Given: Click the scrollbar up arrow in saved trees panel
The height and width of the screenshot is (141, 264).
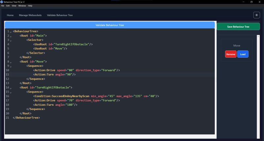Looking at the screenshot, I should pos(258,36).
